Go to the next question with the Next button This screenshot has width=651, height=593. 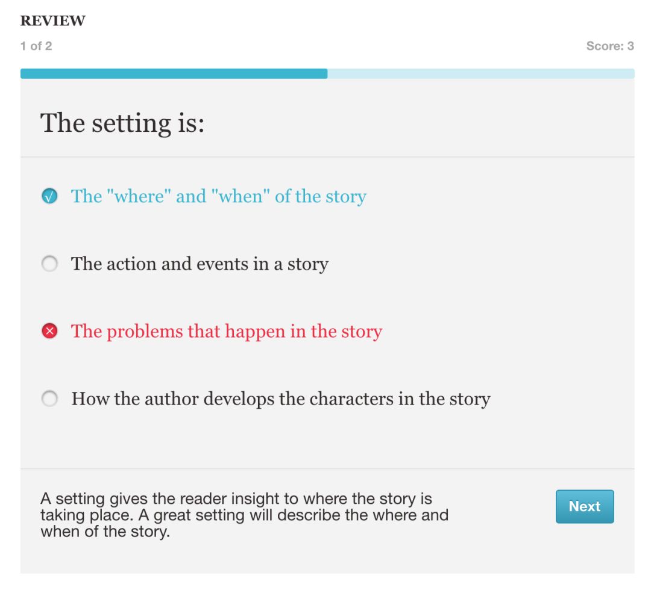pos(585,506)
